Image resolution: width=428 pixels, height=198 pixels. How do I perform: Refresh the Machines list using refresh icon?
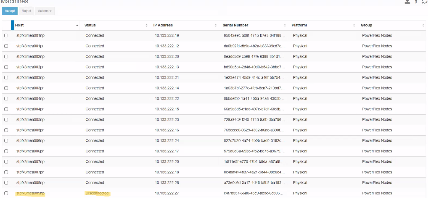coord(424,2)
